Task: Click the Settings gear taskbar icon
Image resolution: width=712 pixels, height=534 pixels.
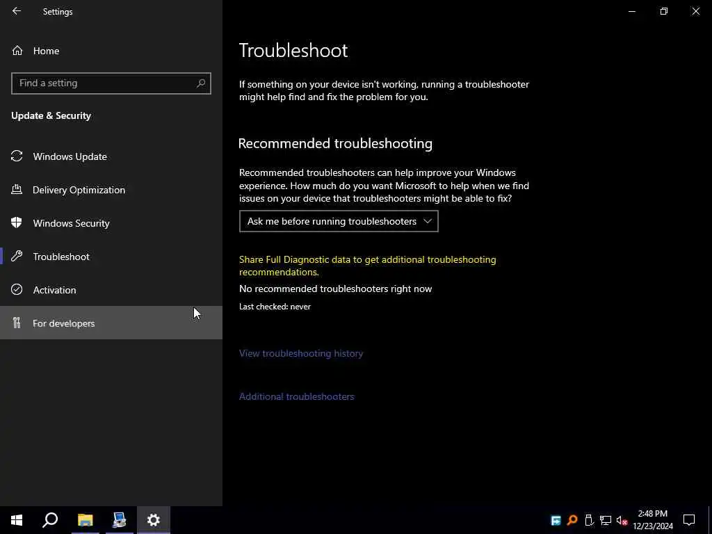Action: [154, 520]
